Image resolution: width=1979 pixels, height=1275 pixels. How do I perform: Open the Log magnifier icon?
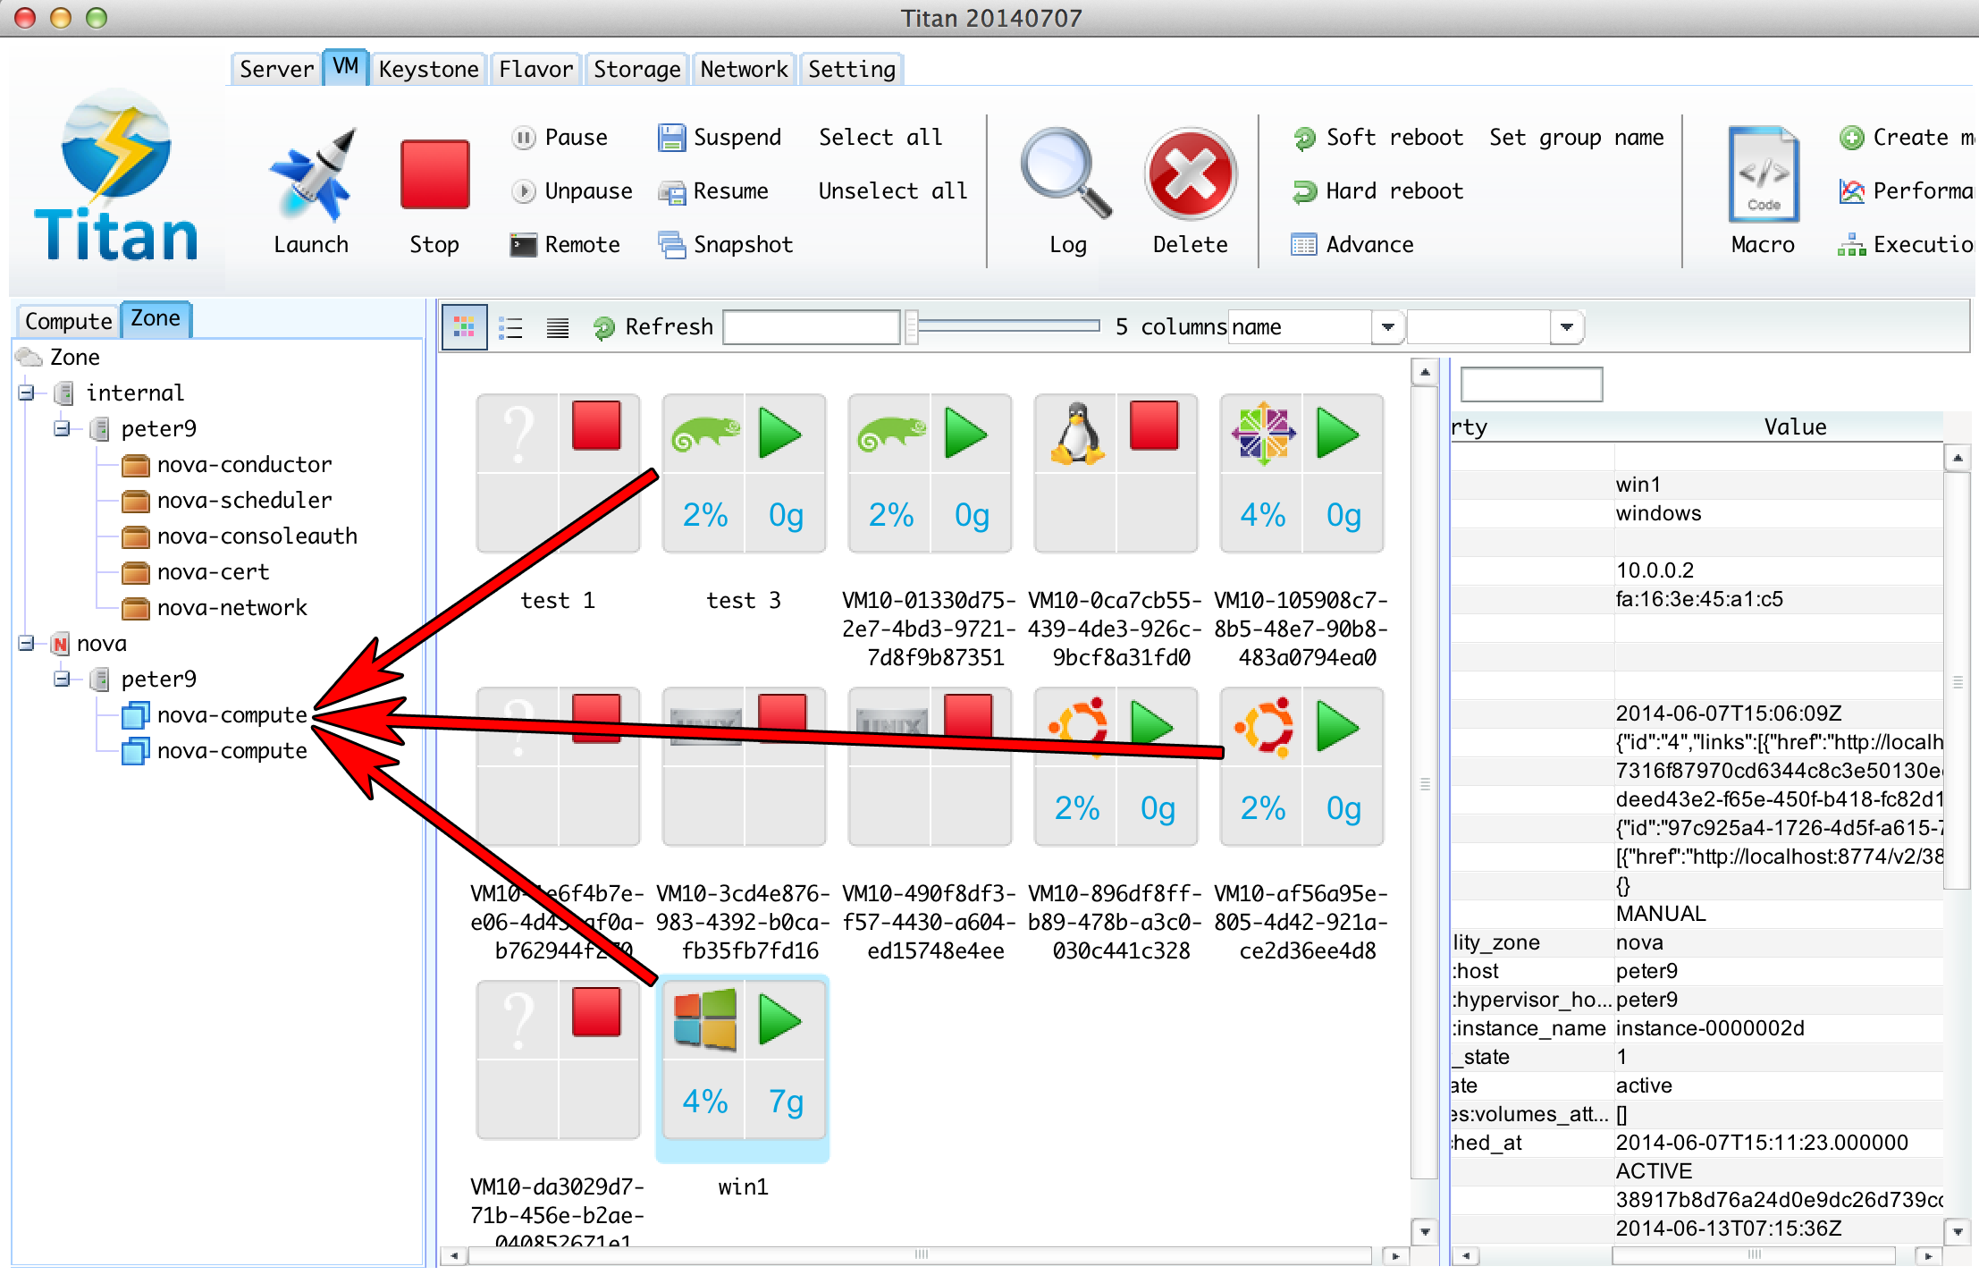point(1066,174)
